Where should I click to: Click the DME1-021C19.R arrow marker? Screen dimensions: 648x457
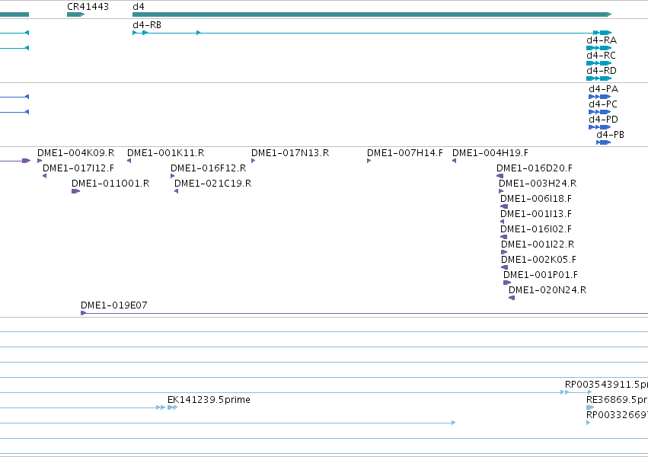pos(176,191)
